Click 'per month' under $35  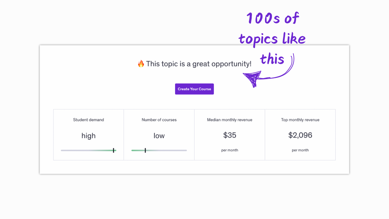pos(230,150)
